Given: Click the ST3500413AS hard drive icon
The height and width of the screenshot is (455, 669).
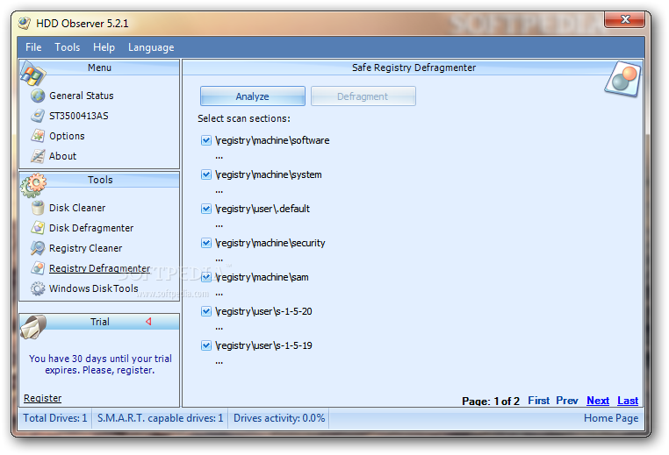Looking at the screenshot, I should point(38,116).
